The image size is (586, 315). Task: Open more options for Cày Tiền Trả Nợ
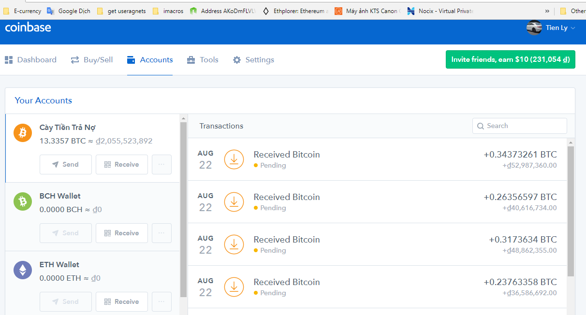(x=161, y=165)
